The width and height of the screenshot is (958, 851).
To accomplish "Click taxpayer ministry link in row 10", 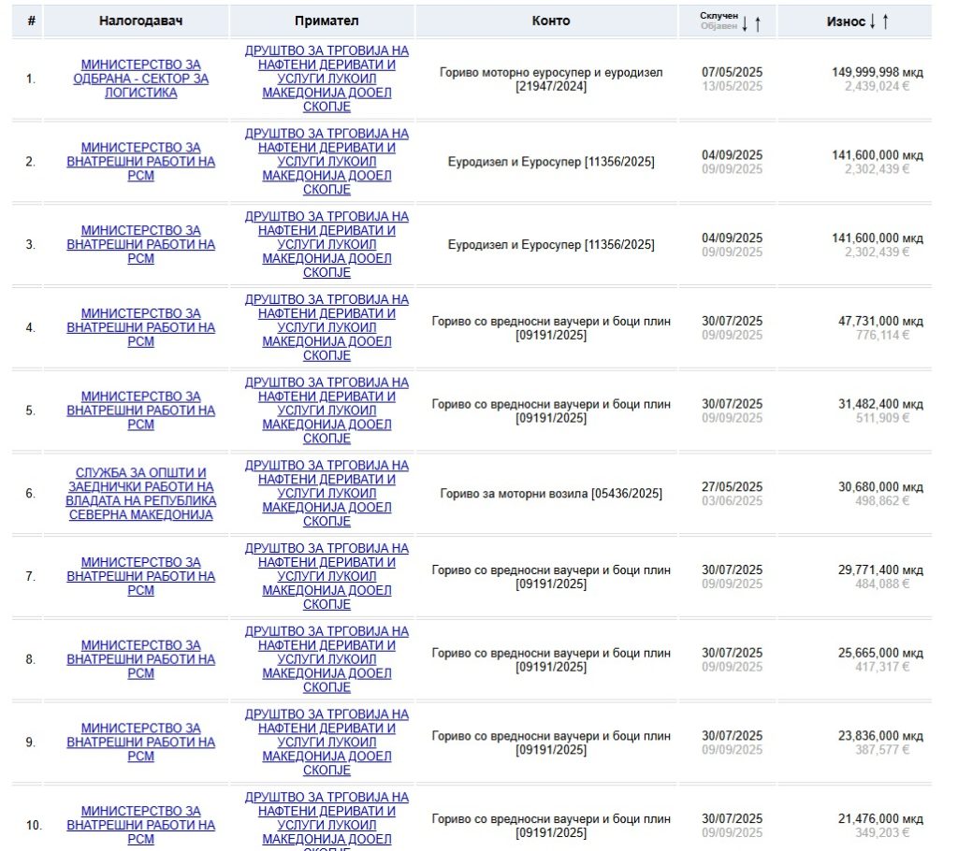I will pos(140,825).
